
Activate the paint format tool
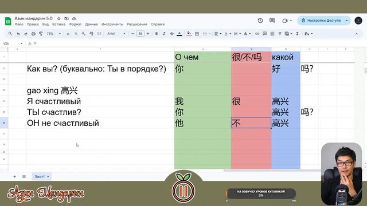(x=41, y=34)
